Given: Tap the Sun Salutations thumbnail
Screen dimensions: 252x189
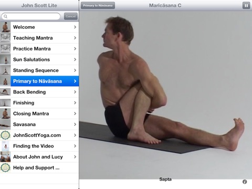Looking at the screenshot, I should pyautogui.click(x=5, y=59).
